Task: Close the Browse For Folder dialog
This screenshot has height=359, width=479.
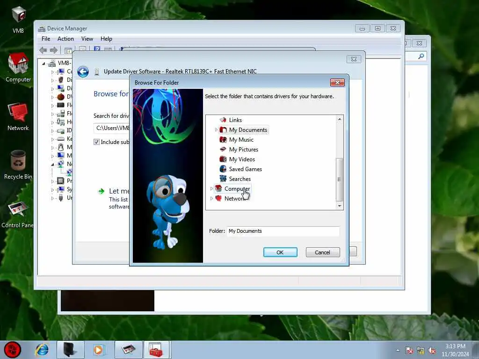Action: [337, 82]
